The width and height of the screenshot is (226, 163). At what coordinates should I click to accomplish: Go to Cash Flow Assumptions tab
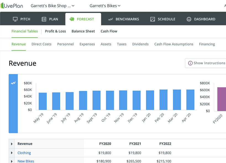(x=174, y=44)
